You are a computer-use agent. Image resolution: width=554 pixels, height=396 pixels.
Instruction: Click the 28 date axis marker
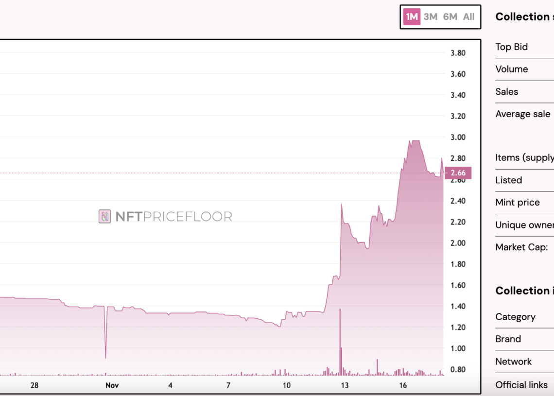(x=35, y=385)
